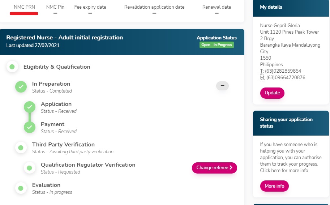Open More info about sharing status
The height and width of the screenshot is (205, 330).
pos(274,186)
